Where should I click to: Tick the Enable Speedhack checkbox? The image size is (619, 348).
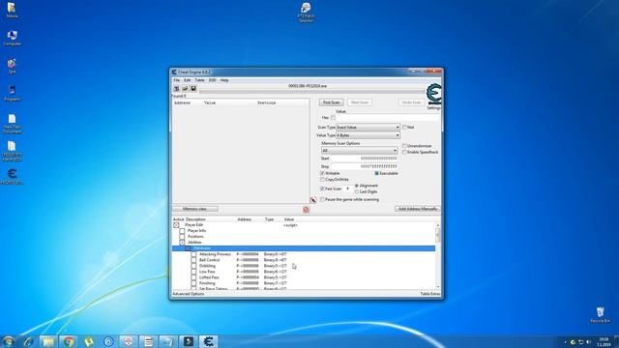tap(404, 152)
